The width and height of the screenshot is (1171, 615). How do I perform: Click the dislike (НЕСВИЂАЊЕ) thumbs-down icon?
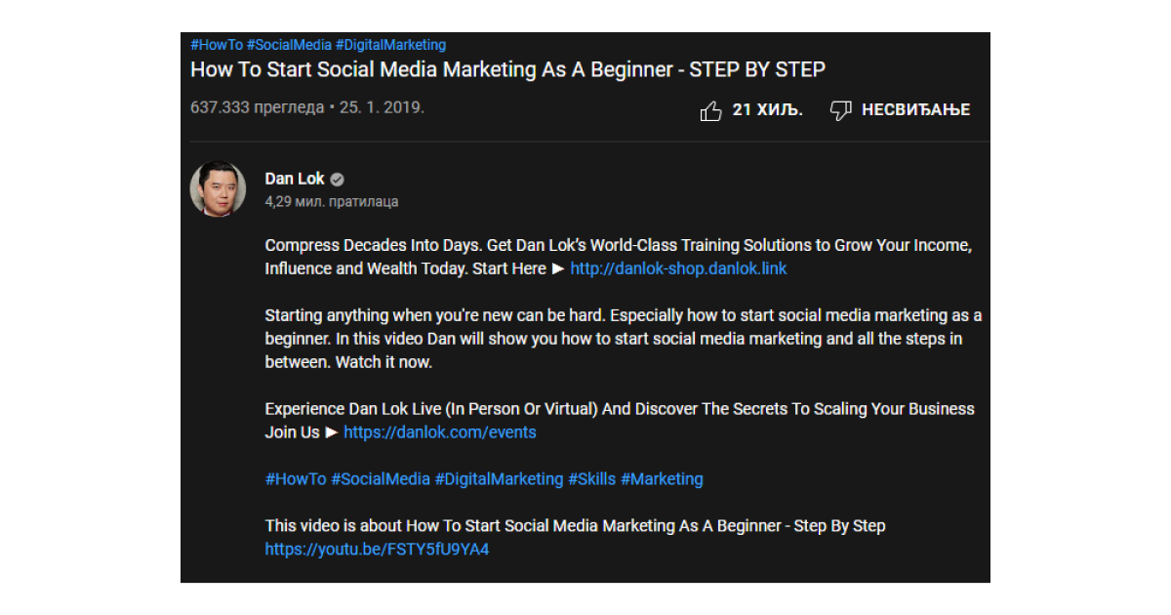pos(841,110)
